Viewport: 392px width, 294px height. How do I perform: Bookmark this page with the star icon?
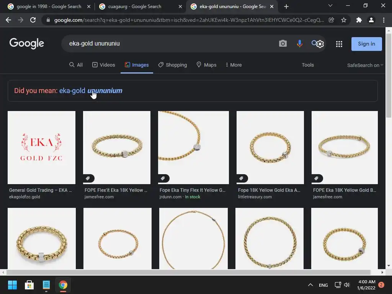click(344, 20)
